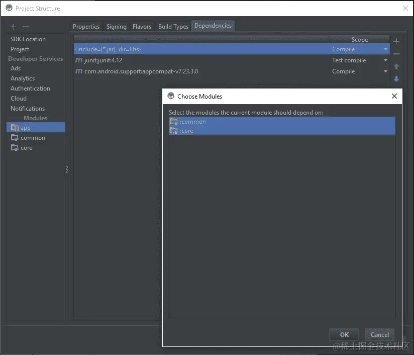
Task: Select SDK Location in the left panel
Action: (28, 39)
